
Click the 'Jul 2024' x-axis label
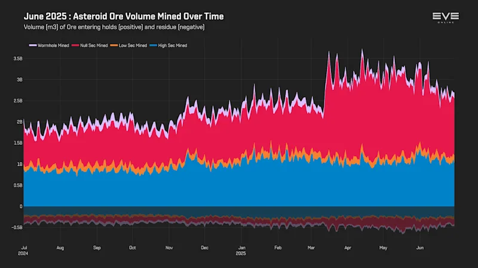[x=23, y=251]
